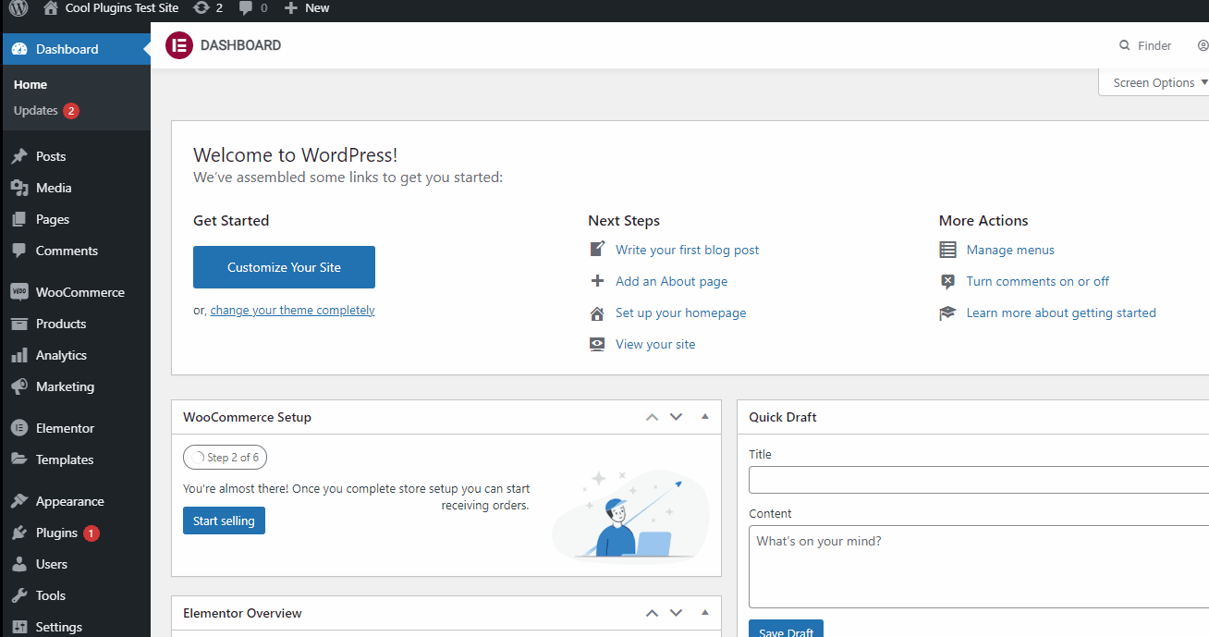This screenshot has width=1209, height=637.
Task: Click the Marketing megaphone icon
Action: pyautogui.click(x=19, y=386)
